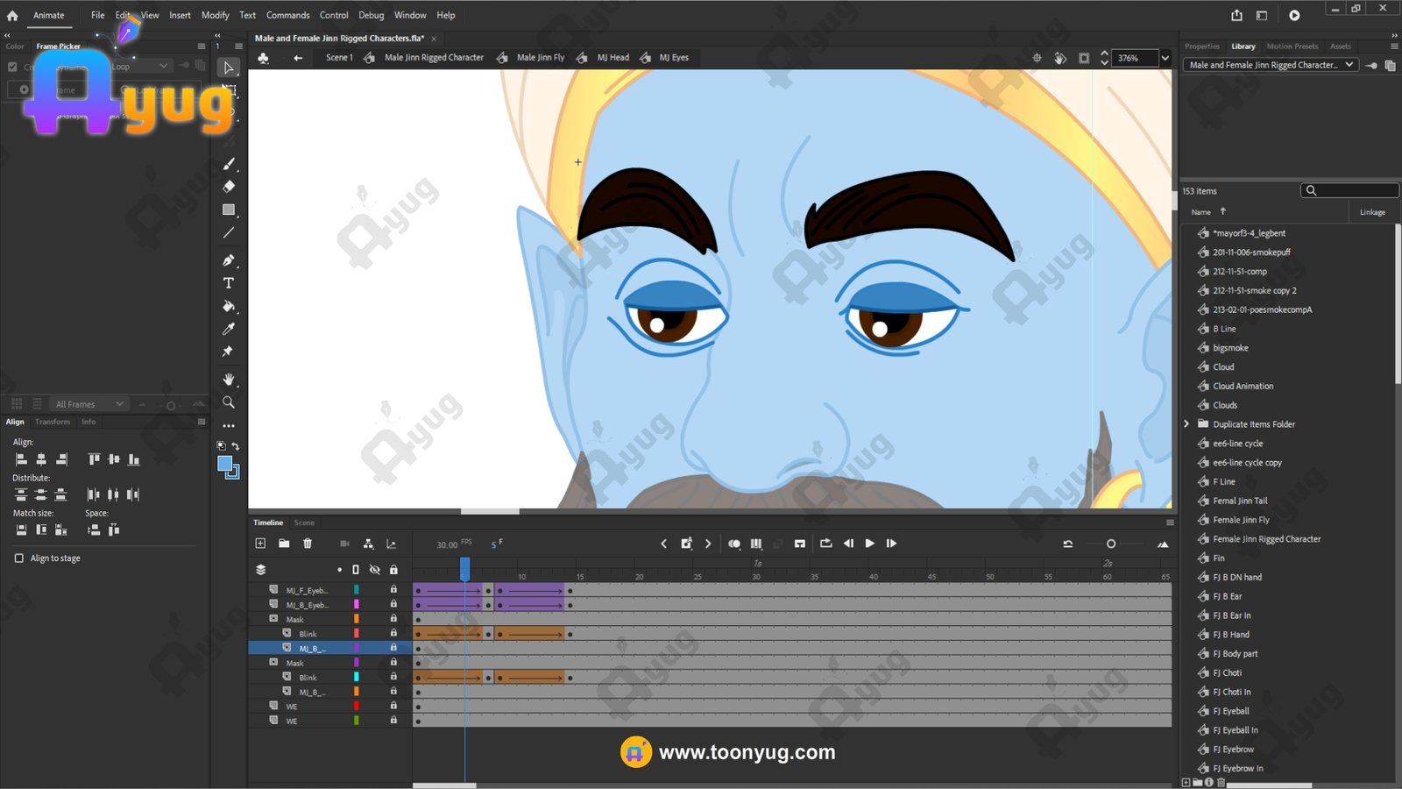Select the Eraser tool
1402x789 pixels.
point(229,187)
